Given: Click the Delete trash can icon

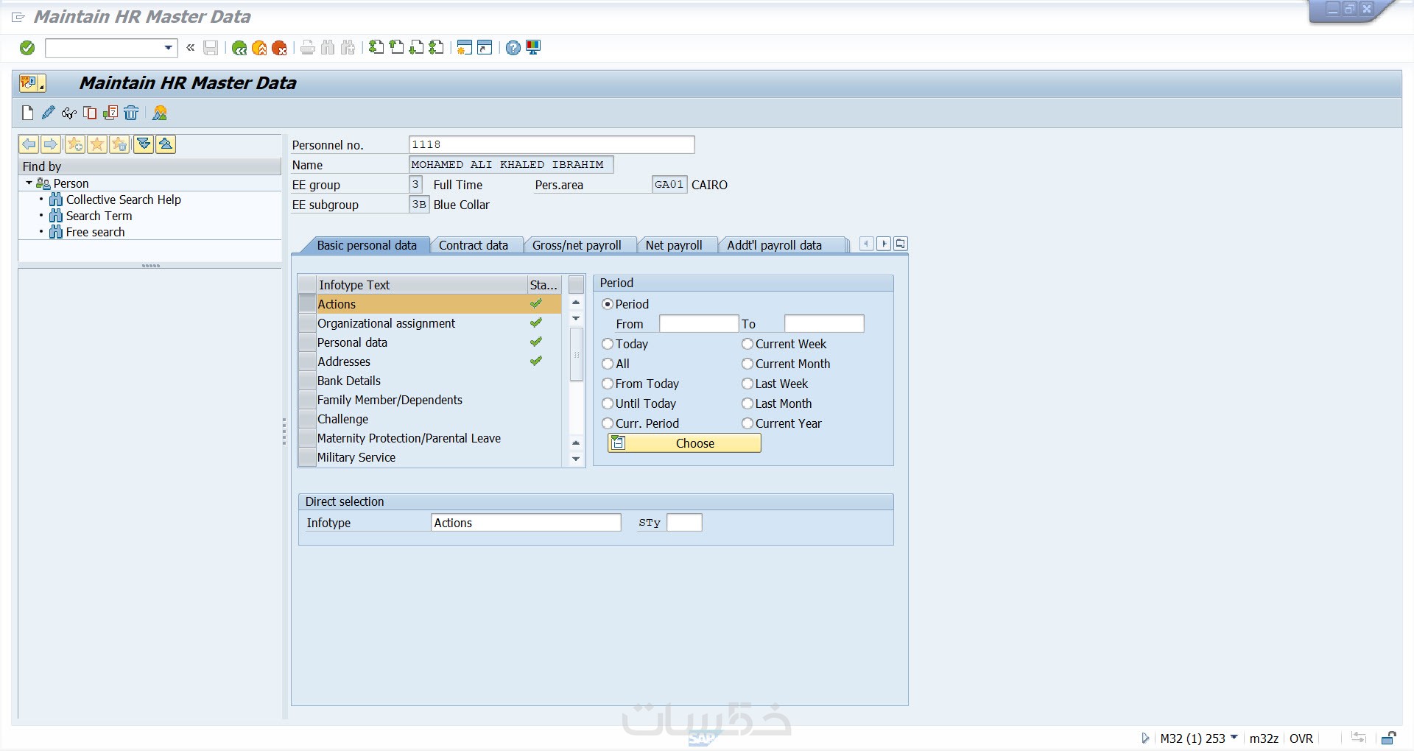Looking at the screenshot, I should [x=131, y=113].
